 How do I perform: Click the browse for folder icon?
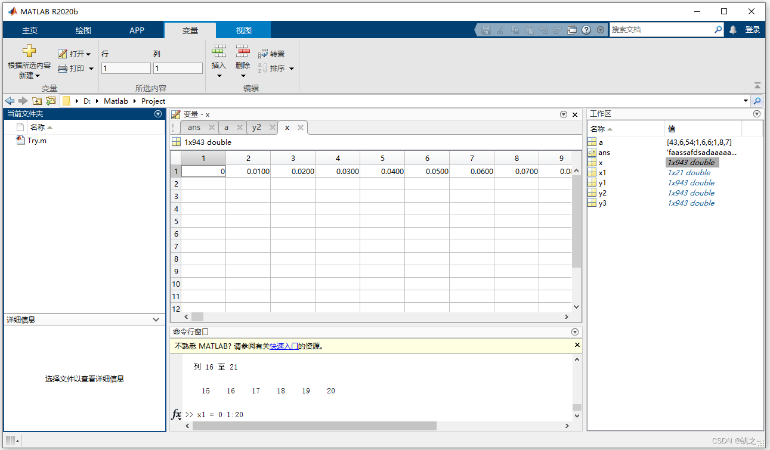(51, 101)
